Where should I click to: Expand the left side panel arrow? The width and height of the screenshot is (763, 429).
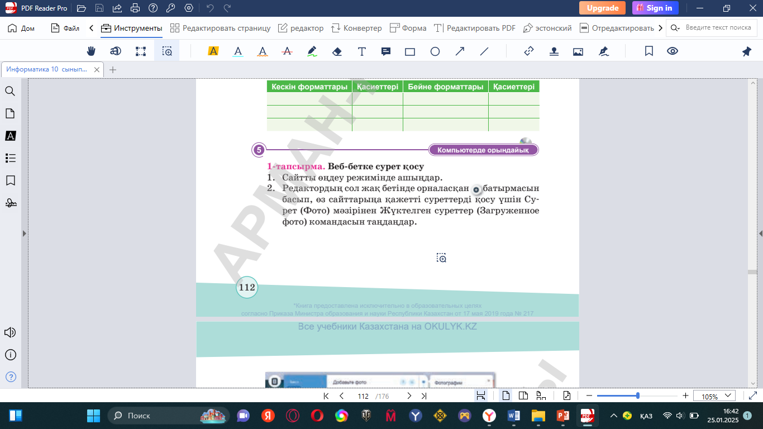click(24, 233)
